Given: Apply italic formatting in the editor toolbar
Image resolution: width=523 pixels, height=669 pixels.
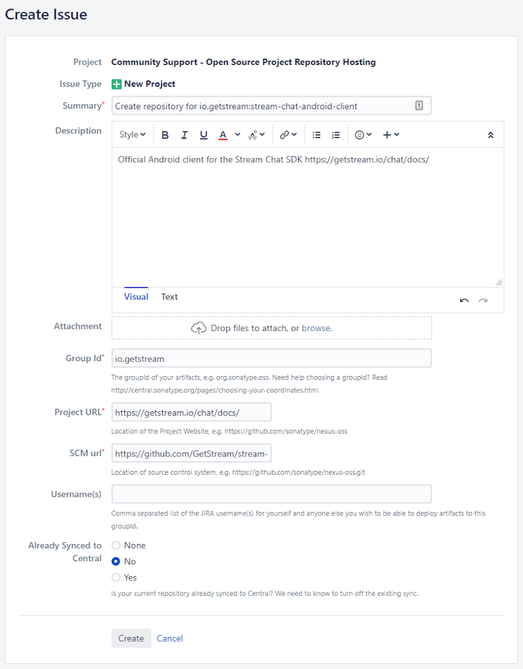Looking at the screenshot, I should pyautogui.click(x=184, y=135).
